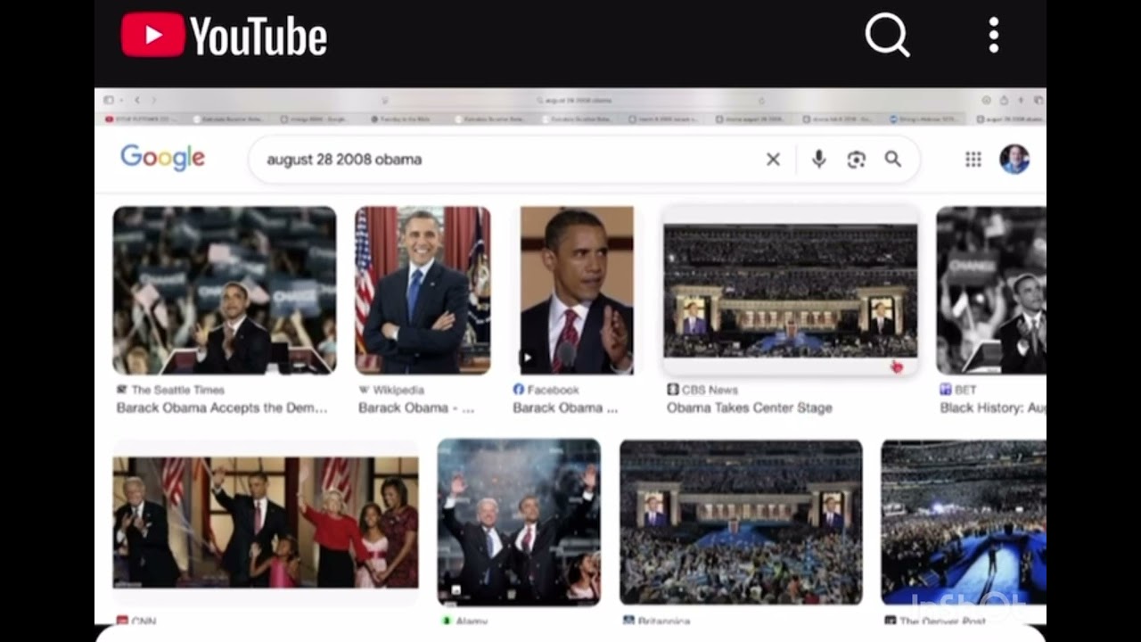The image size is (1141, 642).
Task: Click the Google search box text
Action: pos(344,160)
